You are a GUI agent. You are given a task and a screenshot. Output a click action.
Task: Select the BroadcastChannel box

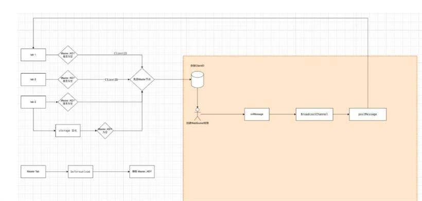314,114
